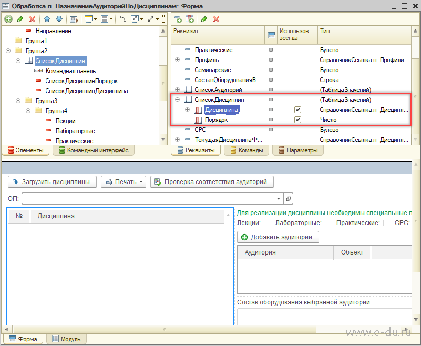Switch to the Модуль tab
This screenshot has width=421, height=346.
(x=66, y=339)
